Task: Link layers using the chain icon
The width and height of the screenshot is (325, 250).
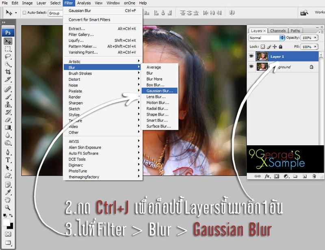Action: [258, 176]
